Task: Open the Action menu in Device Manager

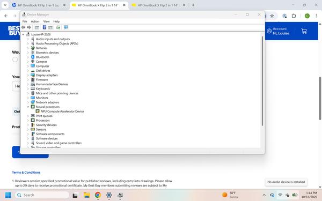Action: click(35, 21)
